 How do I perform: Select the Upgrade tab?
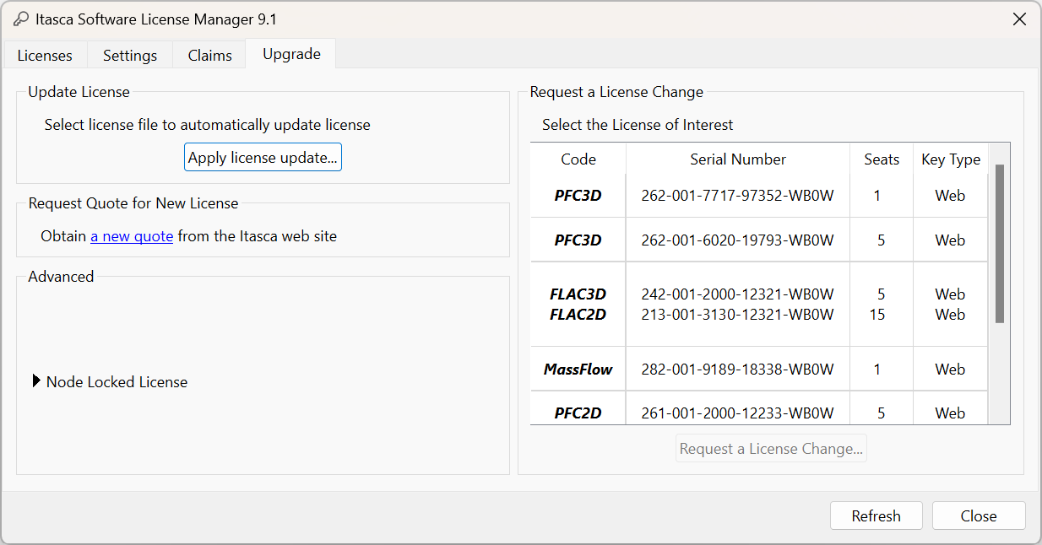[x=291, y=54]
